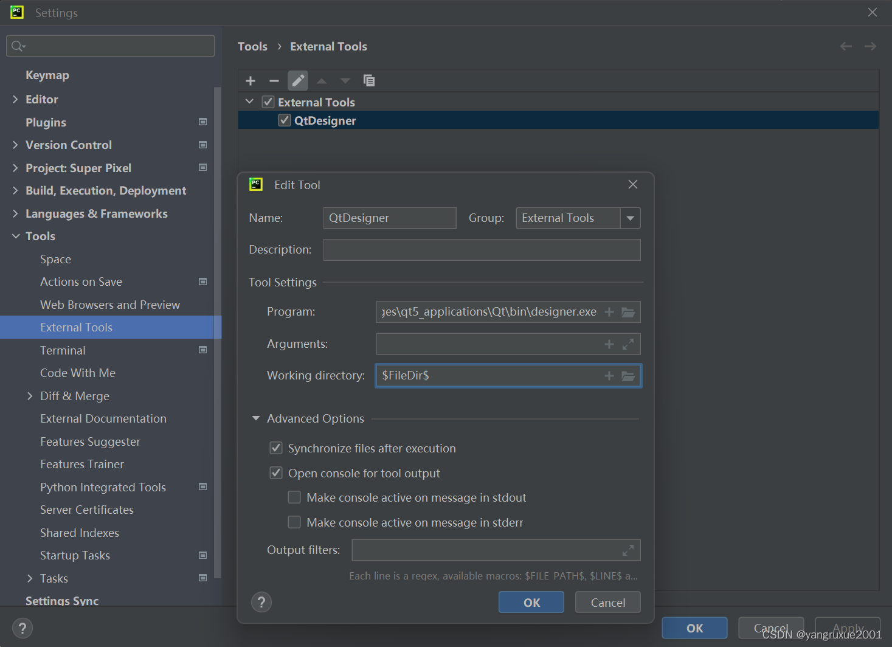This screenshot has height=647, width=892.
Task: Navigate forward with the right arrow
Action: point(871,46)
